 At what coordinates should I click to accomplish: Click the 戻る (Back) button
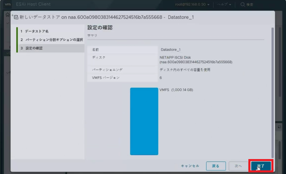(x=216, y=166)
